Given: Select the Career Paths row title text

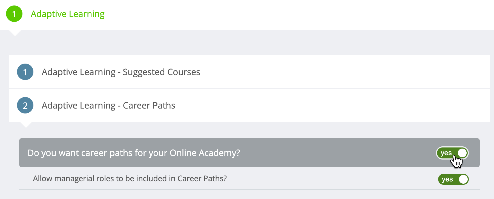Looking at the screenshot, I should (x=108, y=106).
